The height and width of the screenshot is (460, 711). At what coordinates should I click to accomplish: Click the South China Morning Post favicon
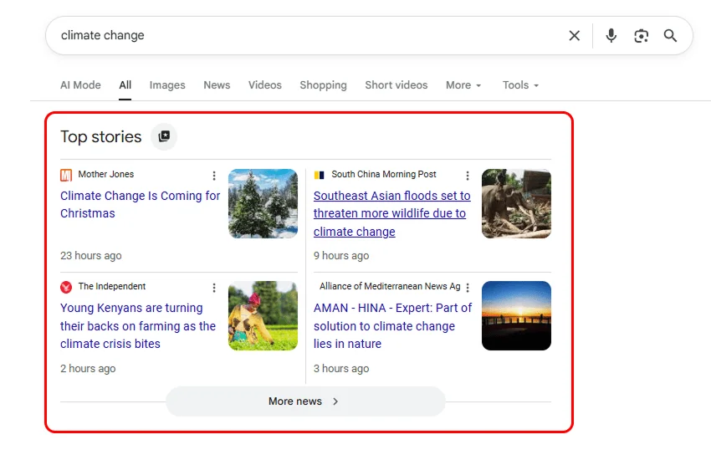tap(320, 175)
